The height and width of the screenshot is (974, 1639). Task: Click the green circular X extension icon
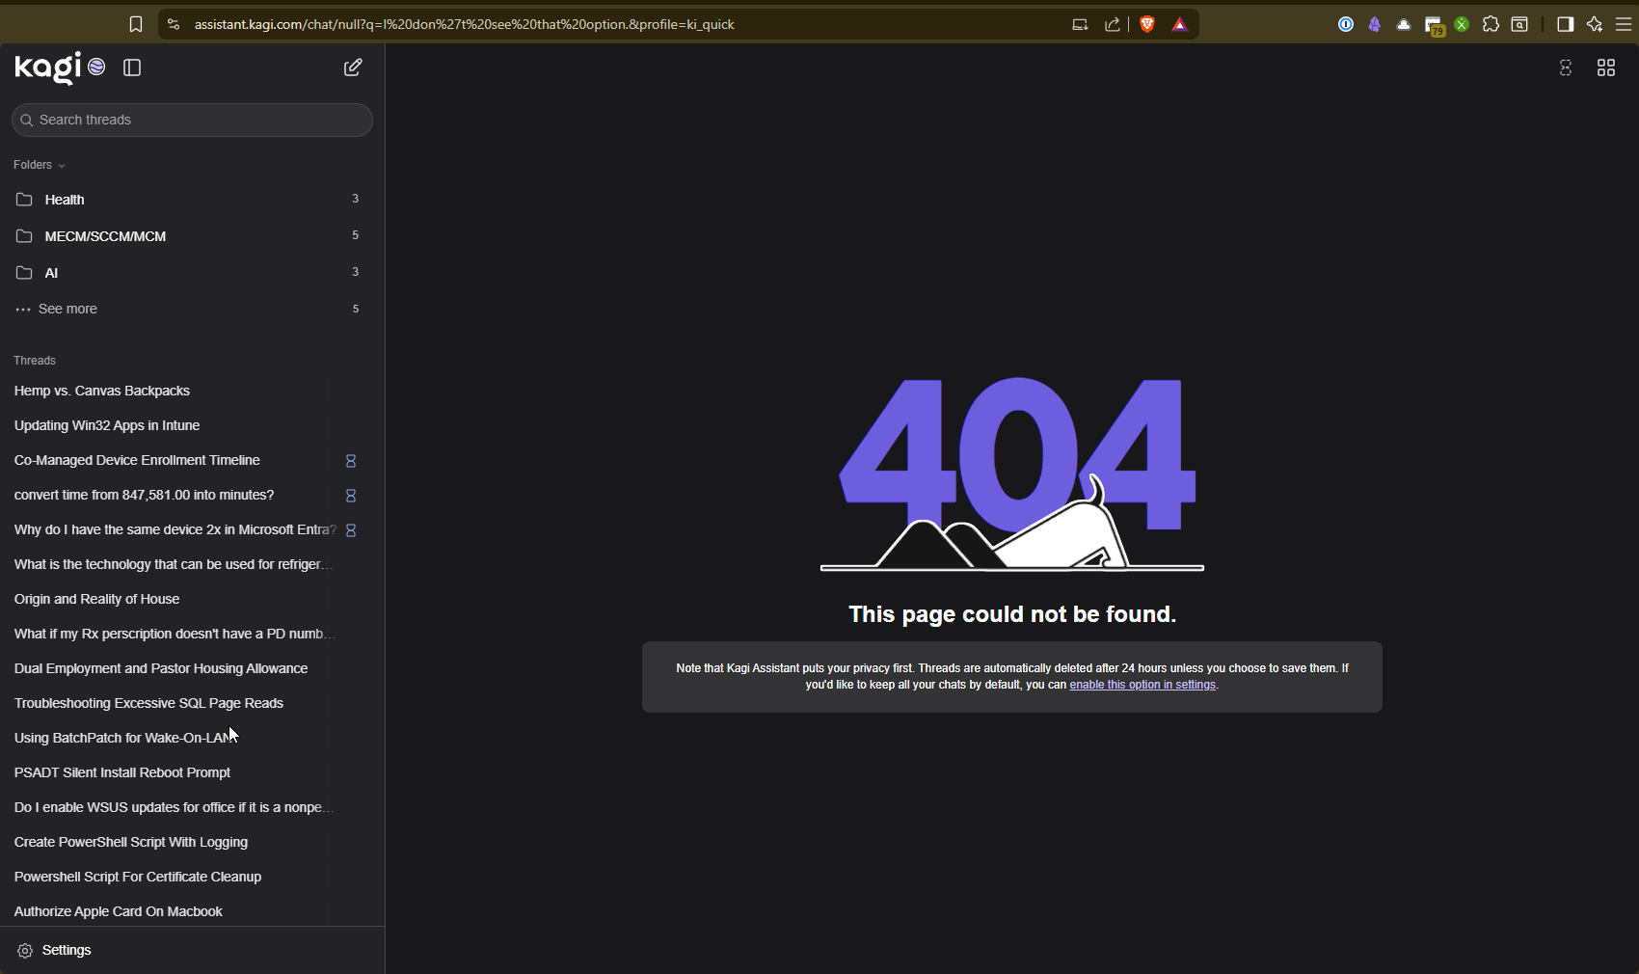[x=1462, y=24]
